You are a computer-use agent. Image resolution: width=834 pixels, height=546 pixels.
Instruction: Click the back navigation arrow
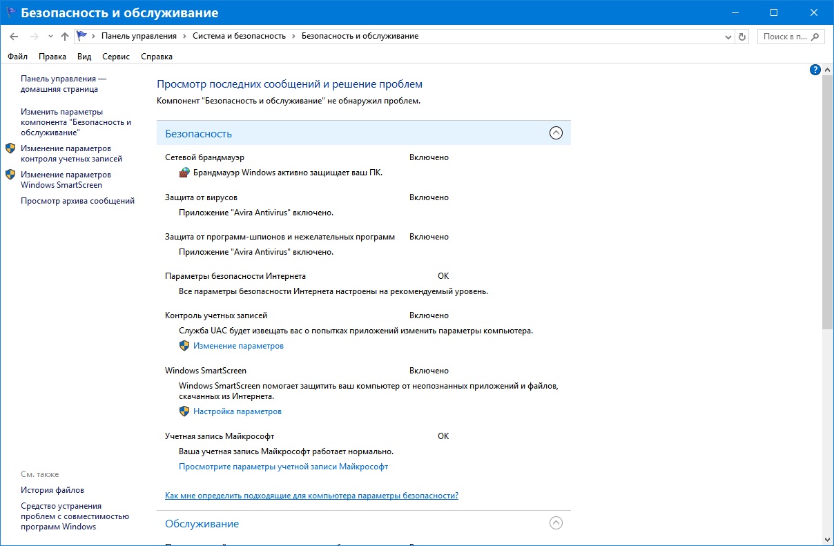(x=14, y=36)
